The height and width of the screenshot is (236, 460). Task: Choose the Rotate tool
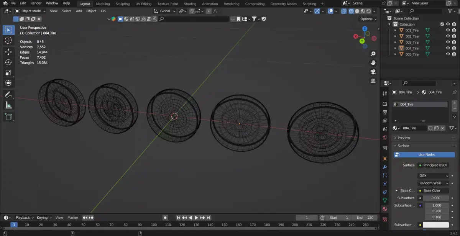(x=8, y=62)
